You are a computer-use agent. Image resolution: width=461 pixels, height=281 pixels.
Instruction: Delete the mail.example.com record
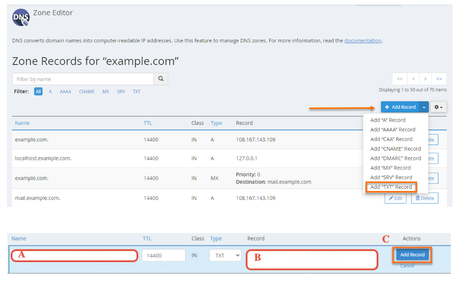(x=425, y=198)
